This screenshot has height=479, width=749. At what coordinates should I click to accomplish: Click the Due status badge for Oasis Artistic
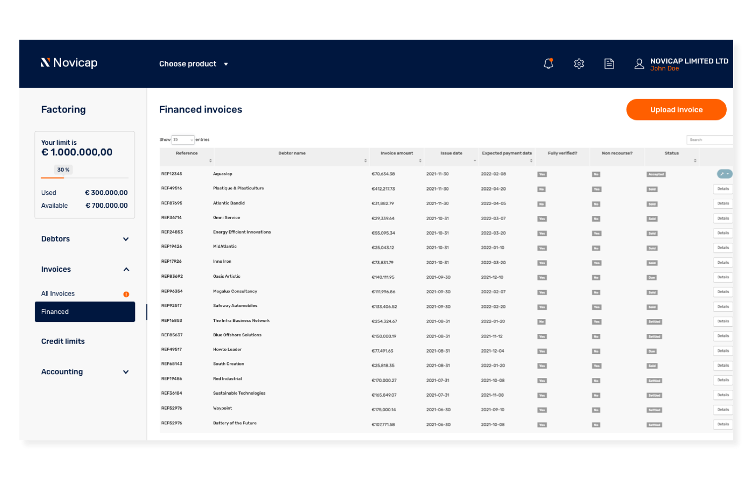click(652, 278)
